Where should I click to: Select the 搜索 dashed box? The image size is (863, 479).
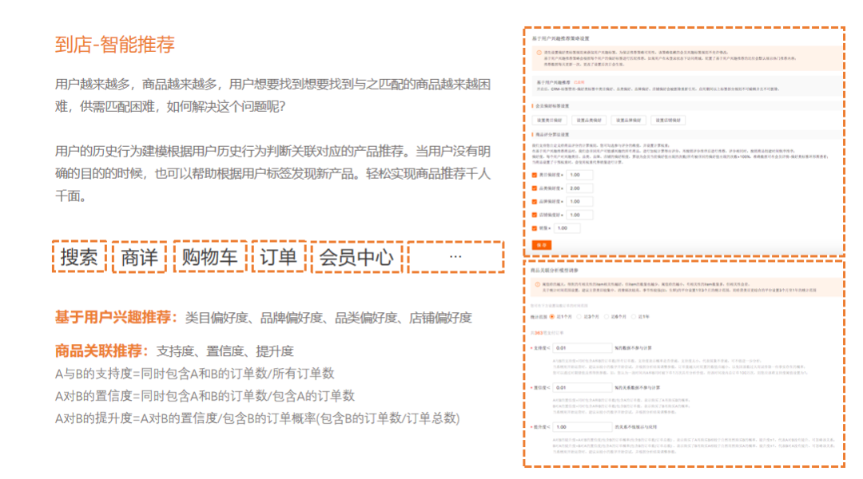pos(79,257)
